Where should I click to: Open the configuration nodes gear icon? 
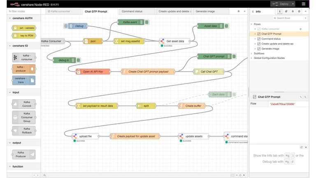click(299, 11)
